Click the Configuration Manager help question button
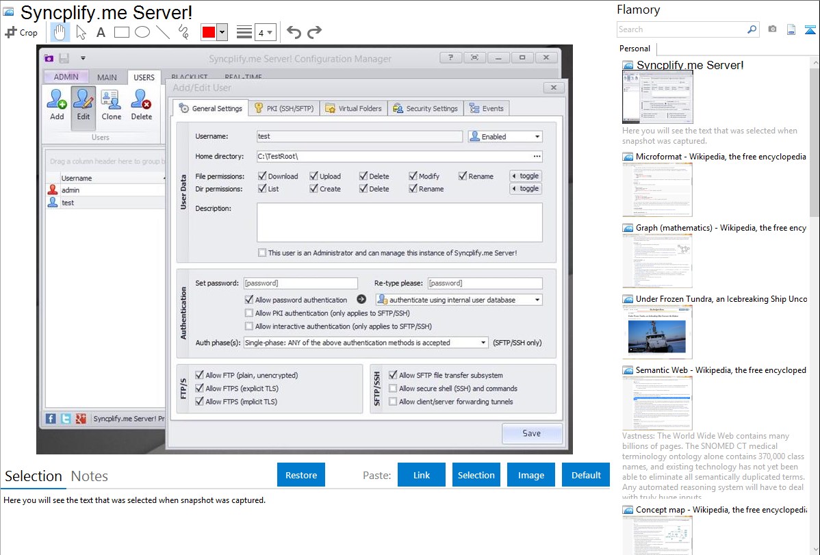 coord(450,57)
